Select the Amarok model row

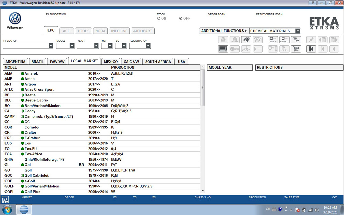pos(101,74)
